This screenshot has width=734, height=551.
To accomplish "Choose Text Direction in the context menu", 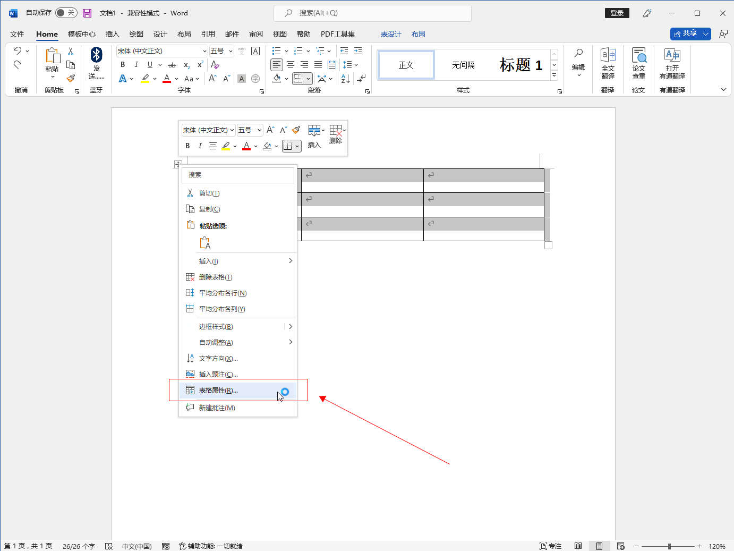I will click(238, 358).
